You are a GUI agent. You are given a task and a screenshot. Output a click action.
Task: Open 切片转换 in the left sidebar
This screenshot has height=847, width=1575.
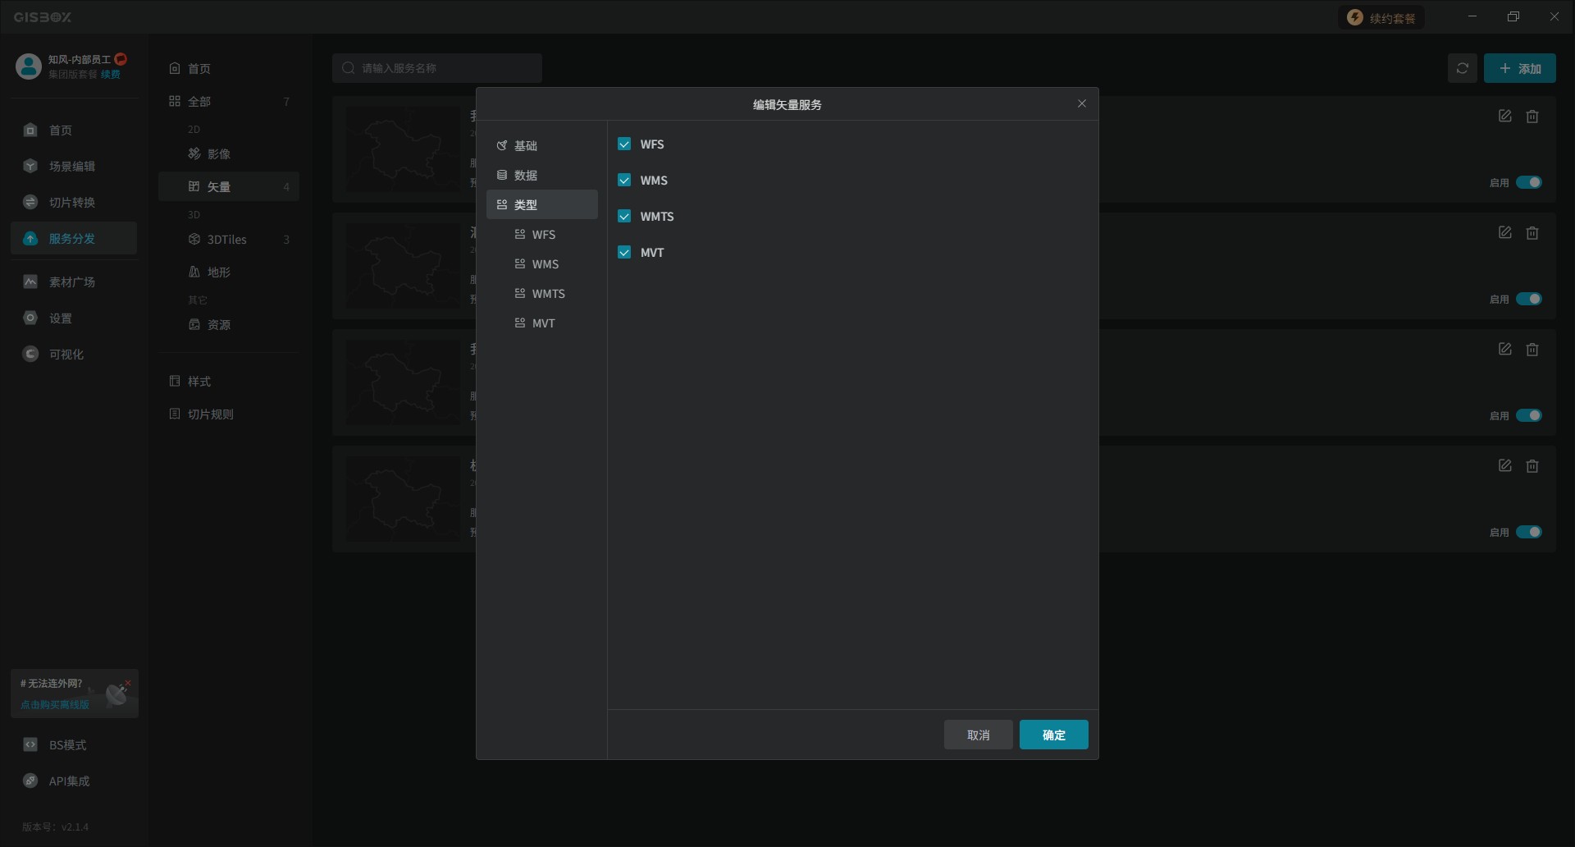(71, 203)
